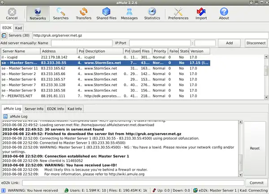Open the Messages window
The image size is (269, 194).
point(129,13)
